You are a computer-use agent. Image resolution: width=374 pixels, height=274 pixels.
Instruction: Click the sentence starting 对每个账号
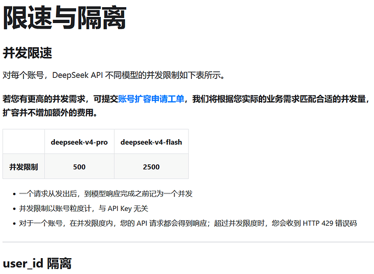(x=114, y=75)
